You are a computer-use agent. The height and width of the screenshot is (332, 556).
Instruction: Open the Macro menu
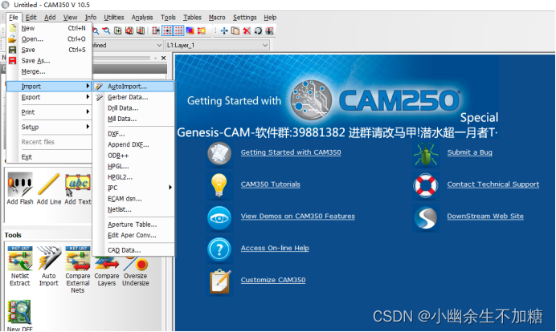217,18
